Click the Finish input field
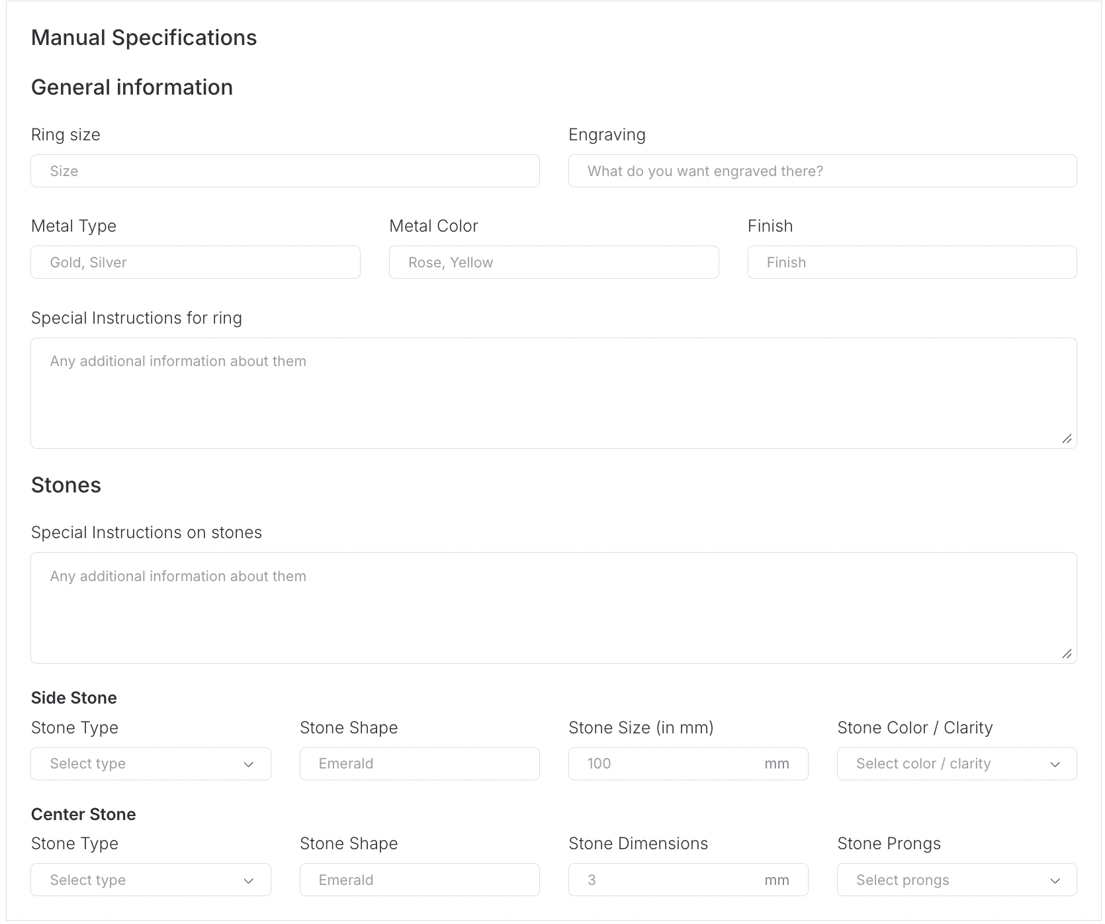This screenshot has width=1105, height=924. click(911, 263)
